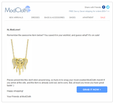The height and width of the screenshot is (104, 115).
Task: Open the New Arrivals menu item
Action: (16, 17)
